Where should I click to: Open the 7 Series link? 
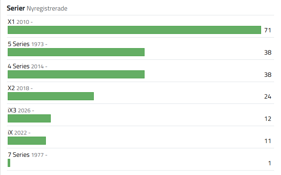click(x=18, y=154)
